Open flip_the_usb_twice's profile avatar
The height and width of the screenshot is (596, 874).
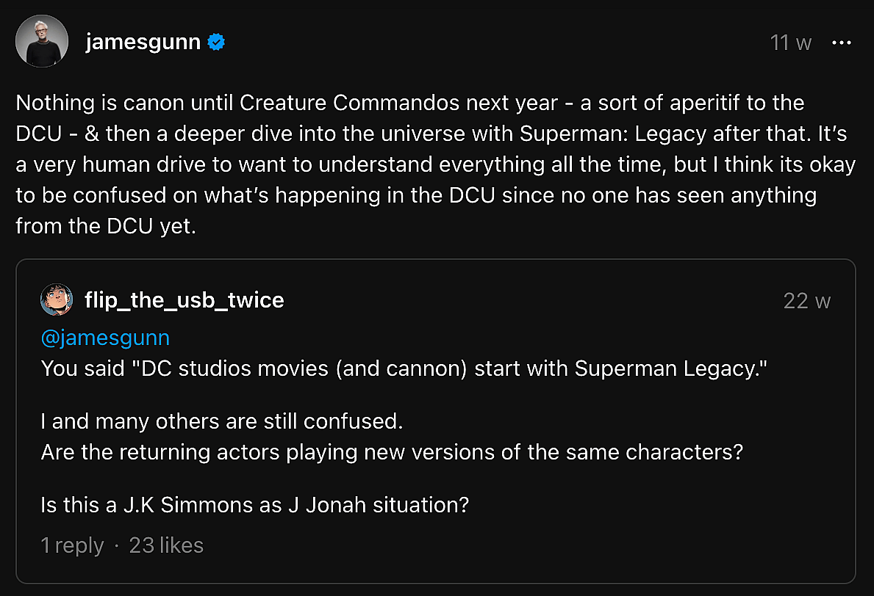(57, 299)
